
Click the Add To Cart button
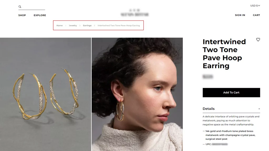(x=231, y=93)
